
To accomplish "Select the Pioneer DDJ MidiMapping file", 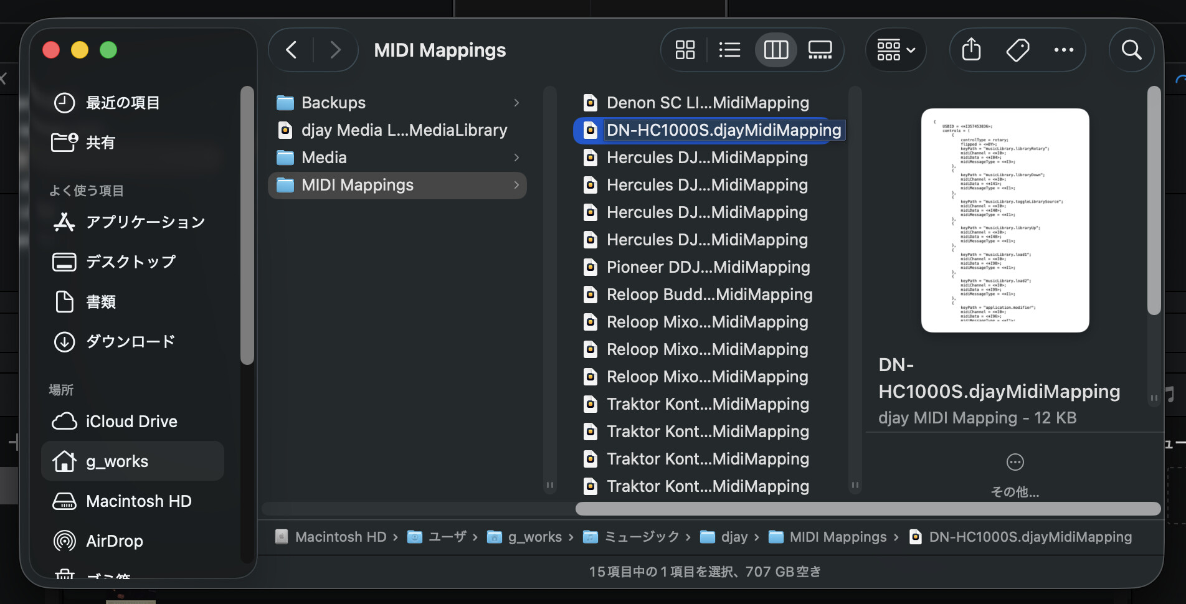I will click(708, 267).
